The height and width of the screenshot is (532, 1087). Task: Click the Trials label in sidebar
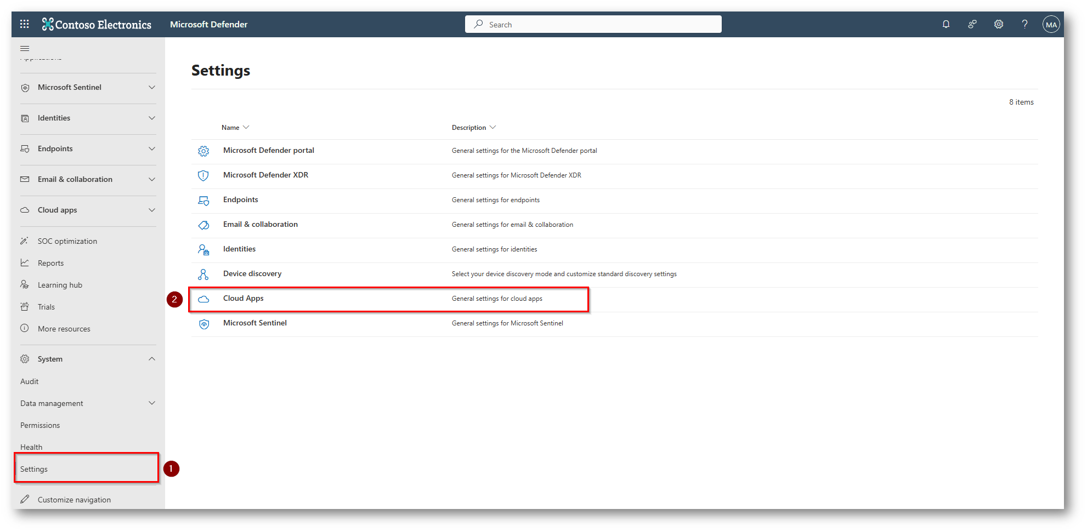[x=46, y=307]
